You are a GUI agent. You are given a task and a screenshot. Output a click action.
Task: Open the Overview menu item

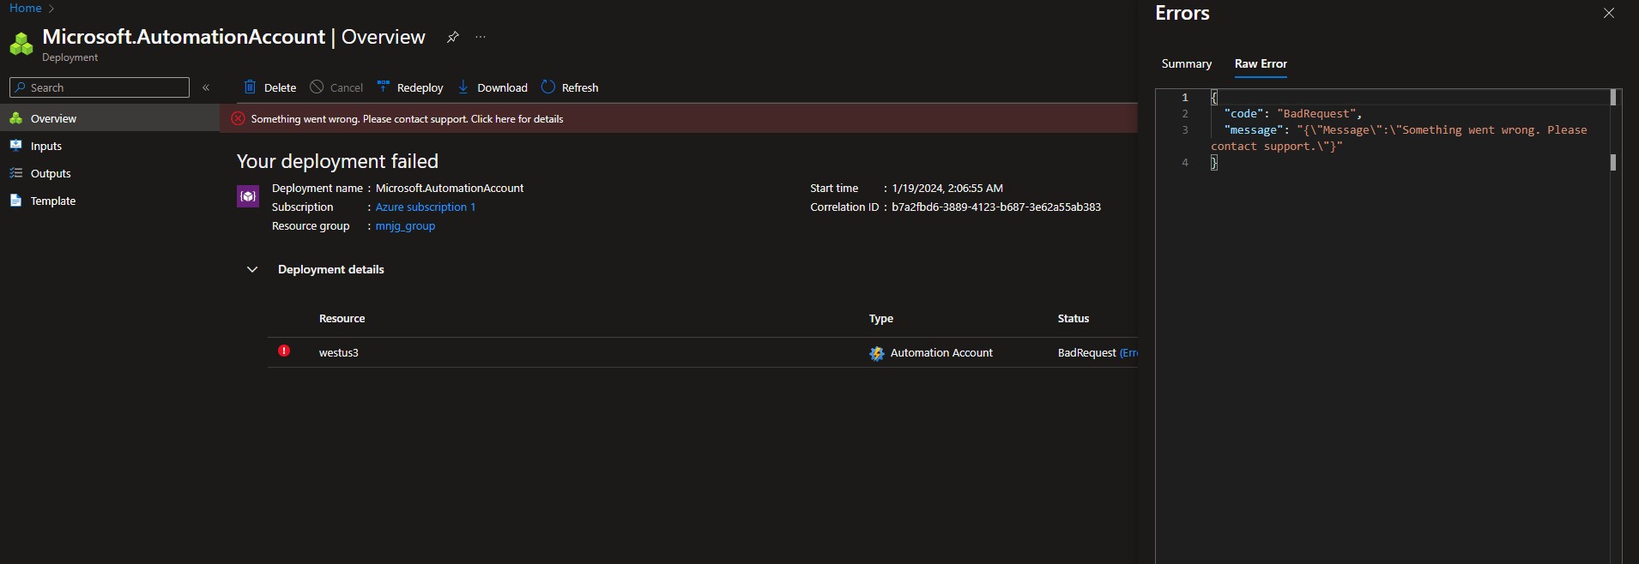[x=110, y=118]
